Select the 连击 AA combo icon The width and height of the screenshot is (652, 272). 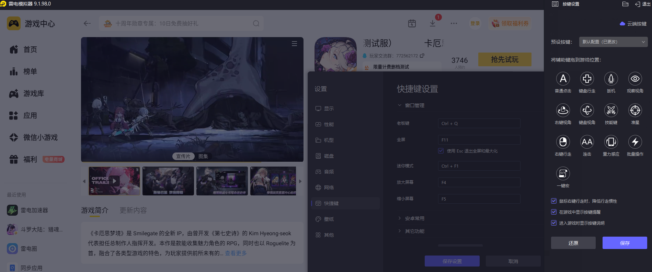coord(587,142)
